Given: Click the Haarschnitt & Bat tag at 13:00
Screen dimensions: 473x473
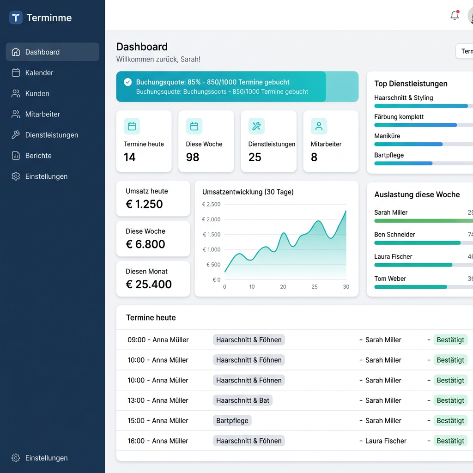Looking at the screenshot, I should (x=243, y=400).
